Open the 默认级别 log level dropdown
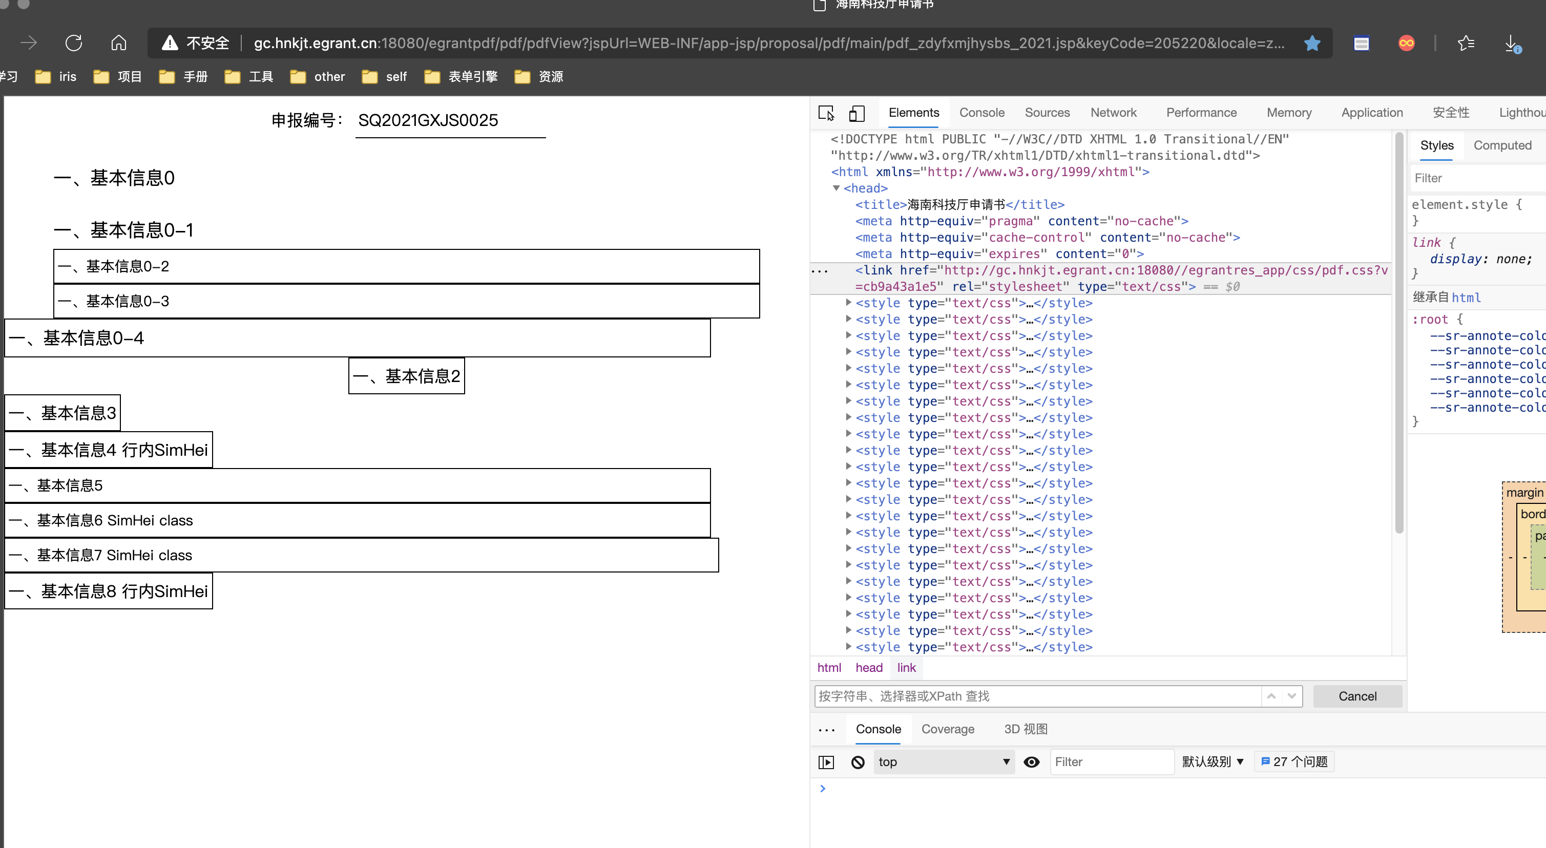The width and height of the screenshot is (1546, 848). point(1213,761)
